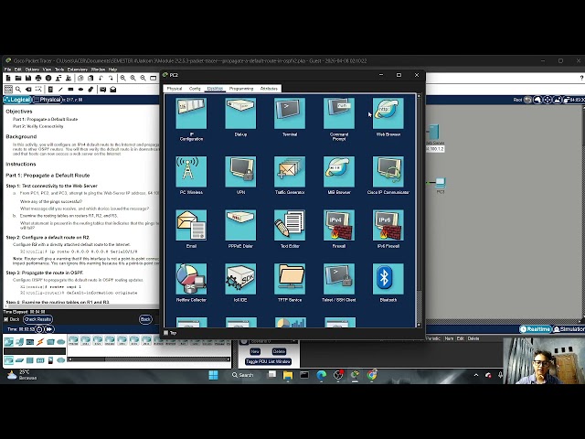
Task: Click the Print toolbar icon
Action: tap(38, 78)
